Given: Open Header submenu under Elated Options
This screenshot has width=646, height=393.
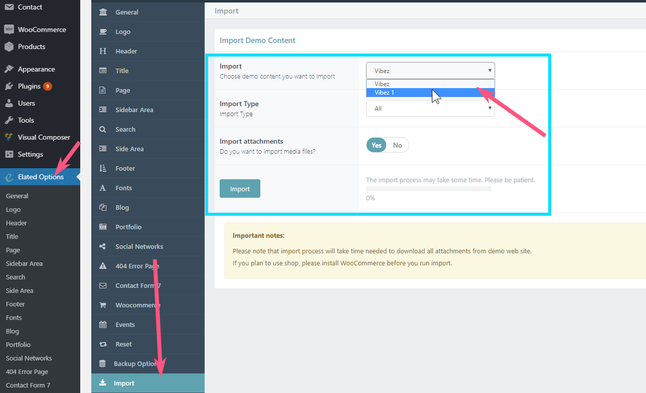Looking at the screenshot, I should (x=17, y=223).
